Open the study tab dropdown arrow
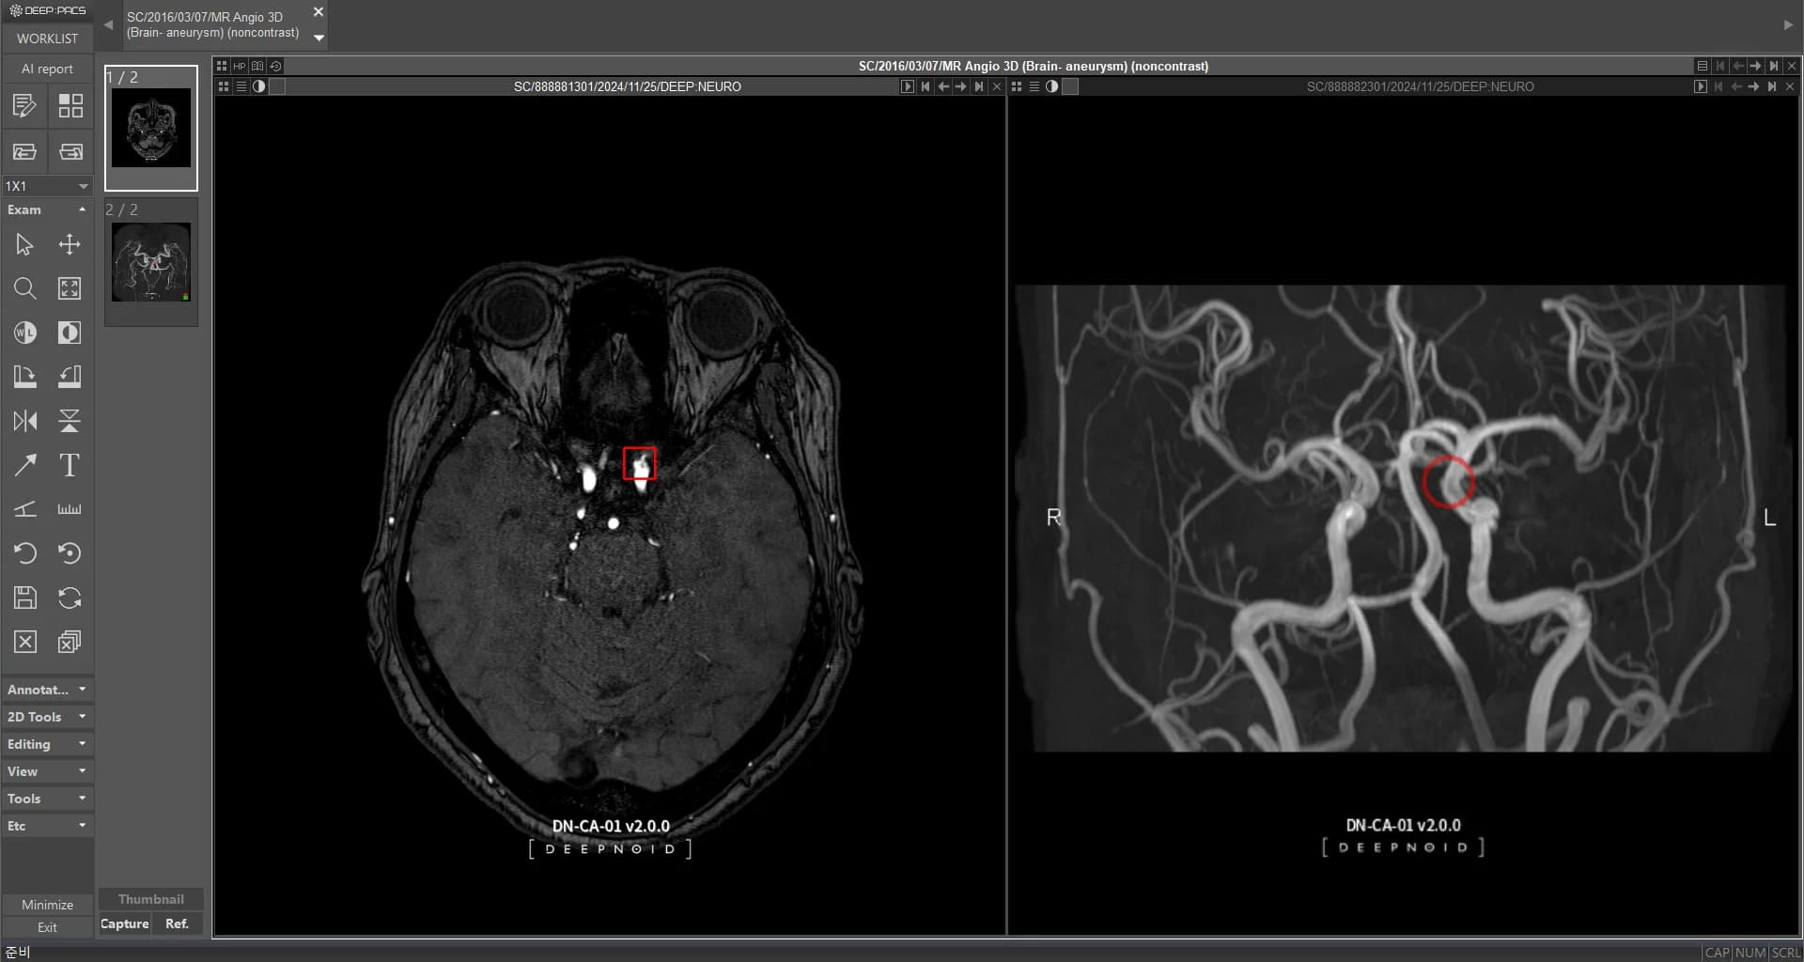 click(x=319, y=39)
